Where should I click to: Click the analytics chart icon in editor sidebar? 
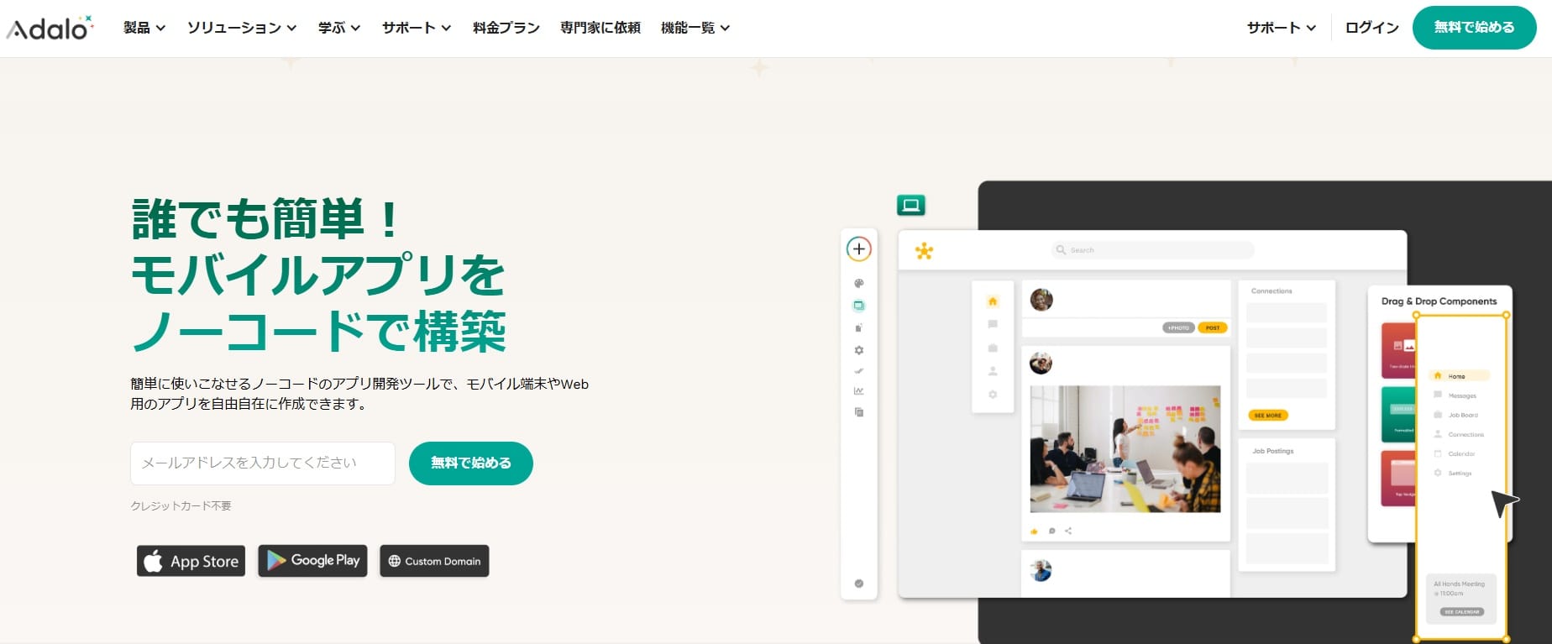[x=858, y=391]
